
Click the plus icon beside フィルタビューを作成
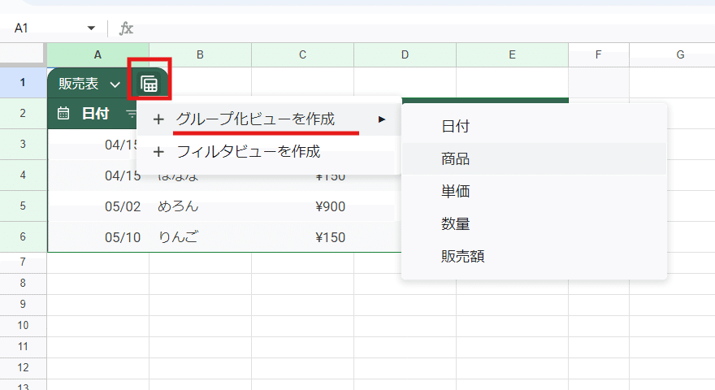coord(158,151)
